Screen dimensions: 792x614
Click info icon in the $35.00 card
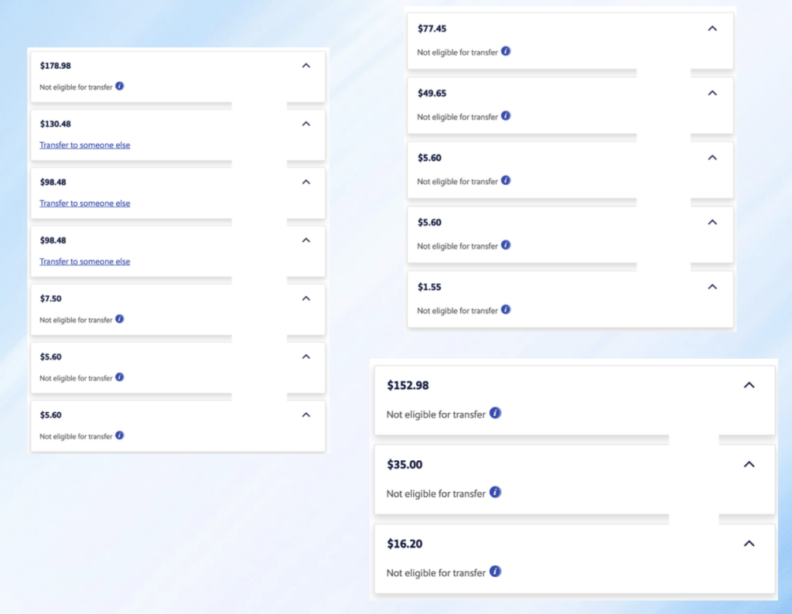tap(496, 493)
